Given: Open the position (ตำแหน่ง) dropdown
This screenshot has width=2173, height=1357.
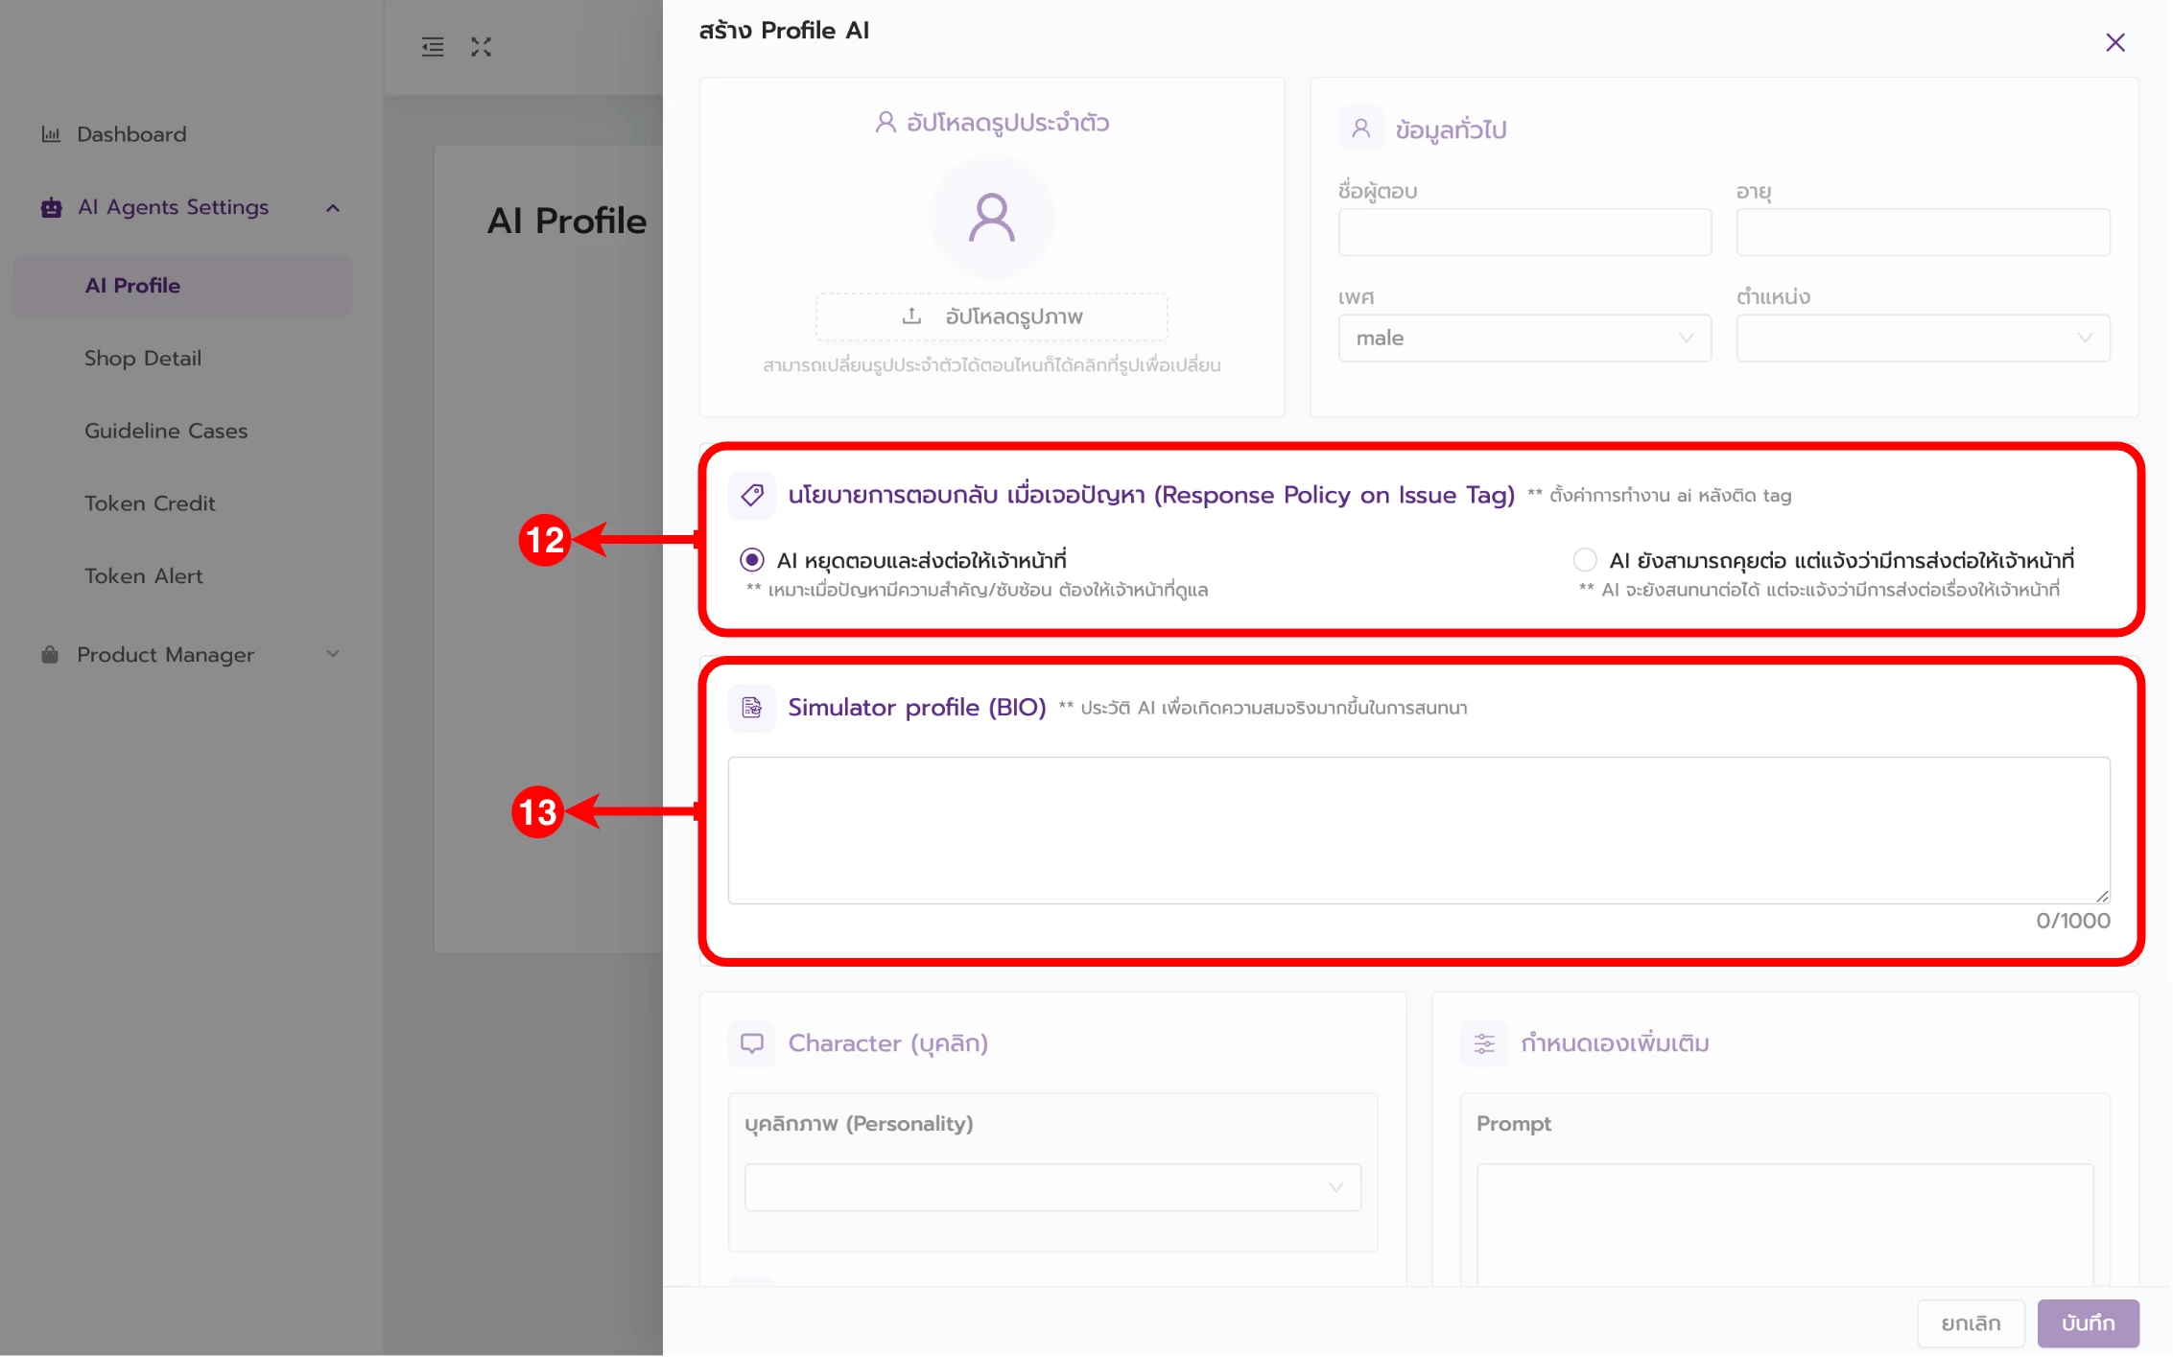Looking at the screenshot, I should tap(1922, 339).
